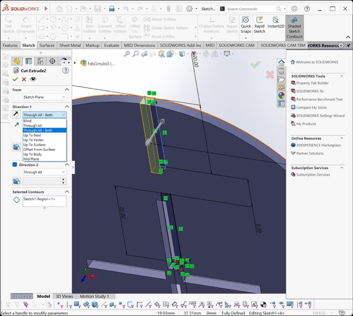Click the Reverse Direction arrow in Direction 1
Viewport: 353px width, 316px height.
click(x=17, y=115)
